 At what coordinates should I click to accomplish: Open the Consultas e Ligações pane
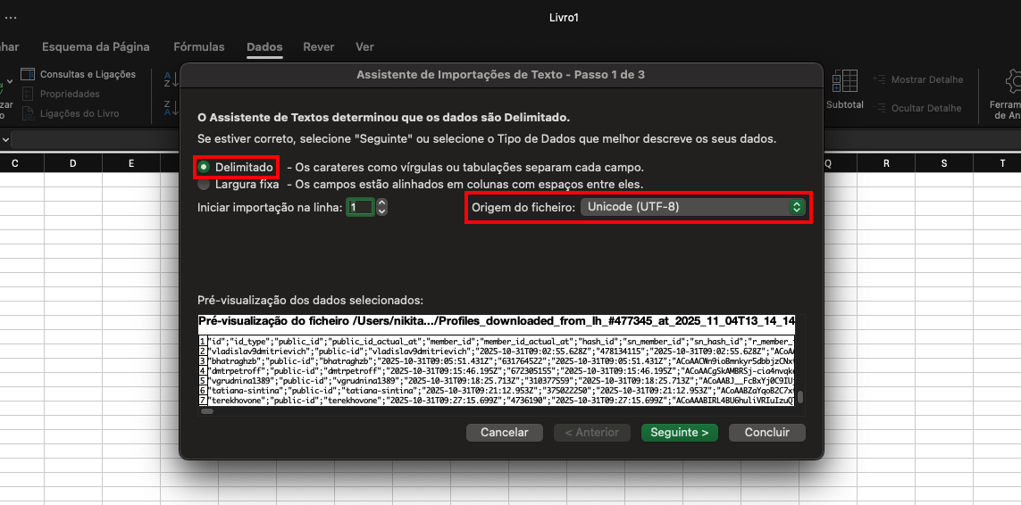pos(28,74)
